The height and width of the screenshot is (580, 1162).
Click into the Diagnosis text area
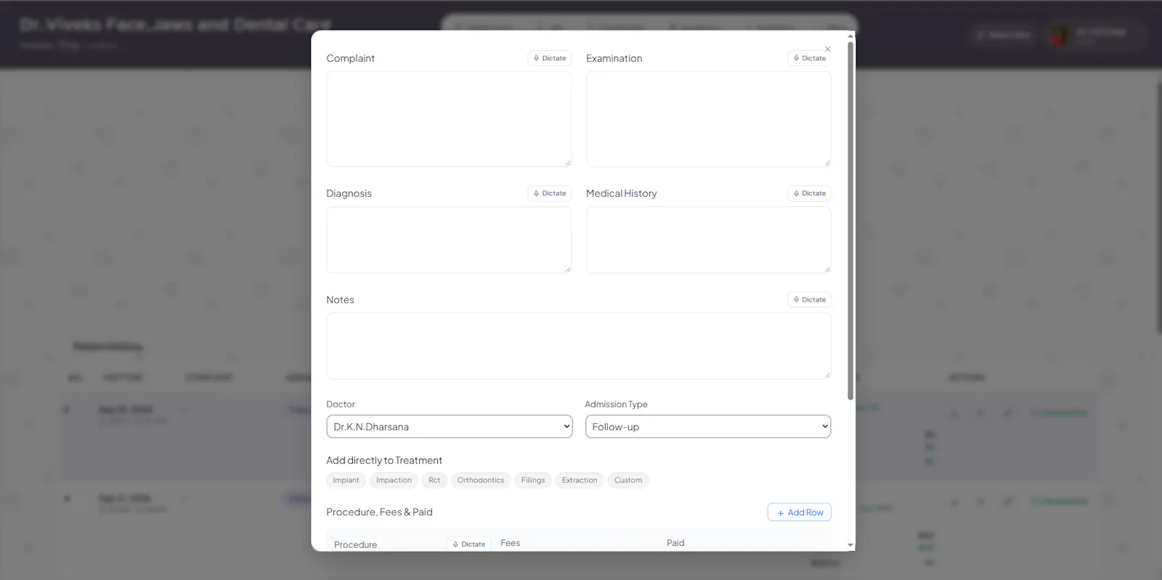(449, 240)
